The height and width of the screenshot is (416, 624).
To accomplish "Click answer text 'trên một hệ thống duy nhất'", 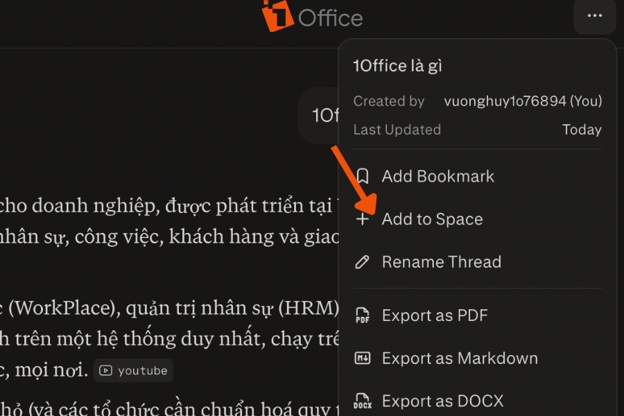I will pyautogui.click(x=140, y=339).
